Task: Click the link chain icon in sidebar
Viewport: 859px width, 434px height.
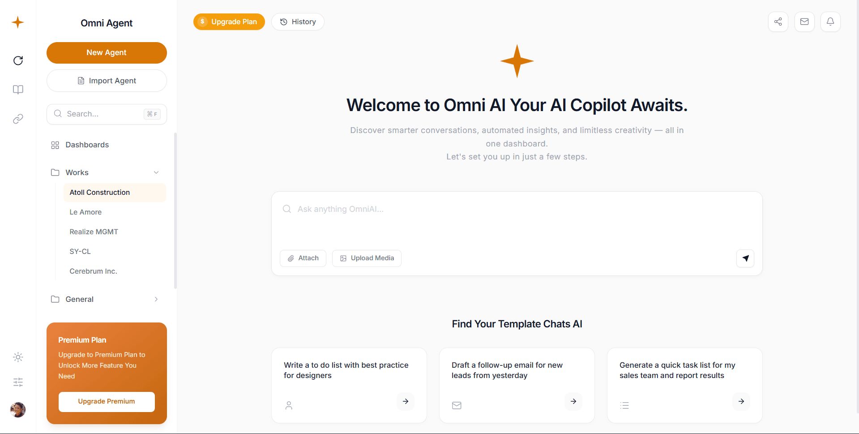Action: [x=18, y=119]
